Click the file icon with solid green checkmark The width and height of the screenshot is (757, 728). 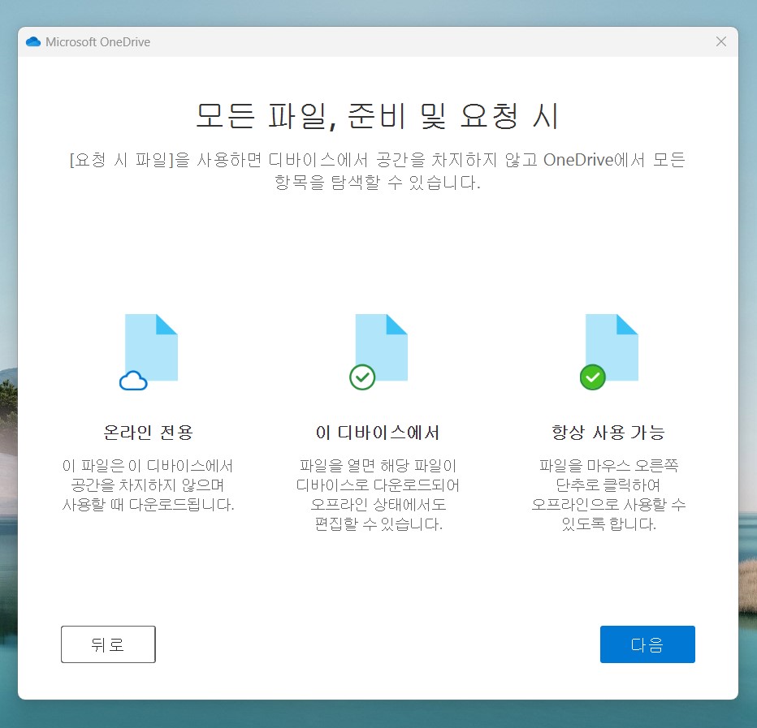pos(609,351)
